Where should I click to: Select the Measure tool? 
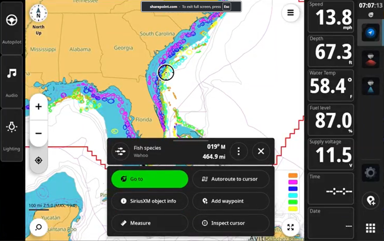[150, 223]
